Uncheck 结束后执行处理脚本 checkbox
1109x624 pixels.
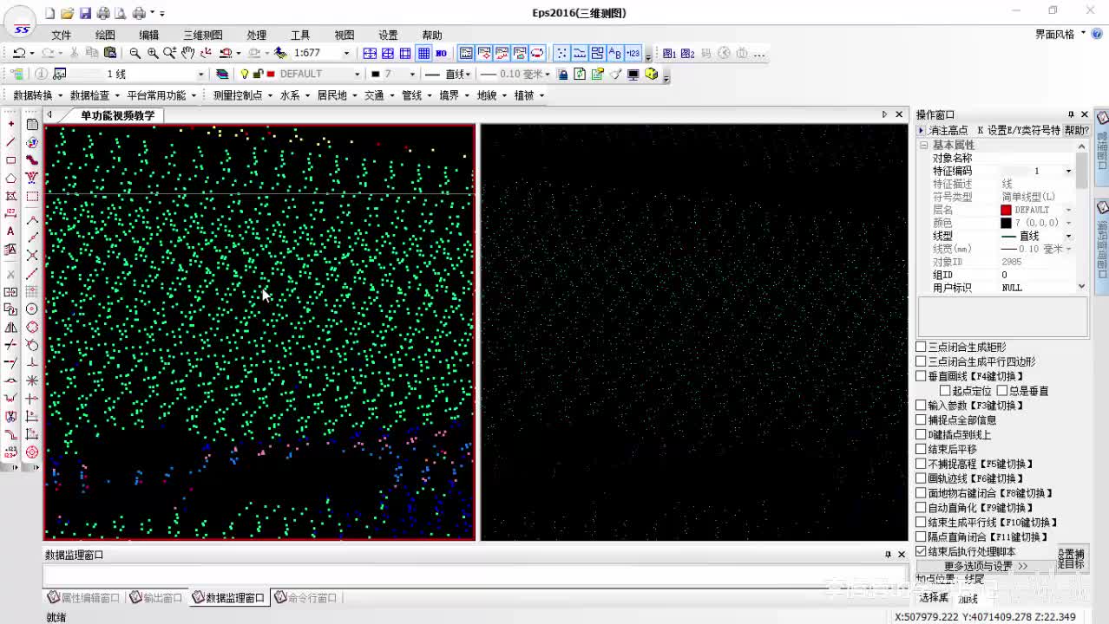click(x=921, y=551)
